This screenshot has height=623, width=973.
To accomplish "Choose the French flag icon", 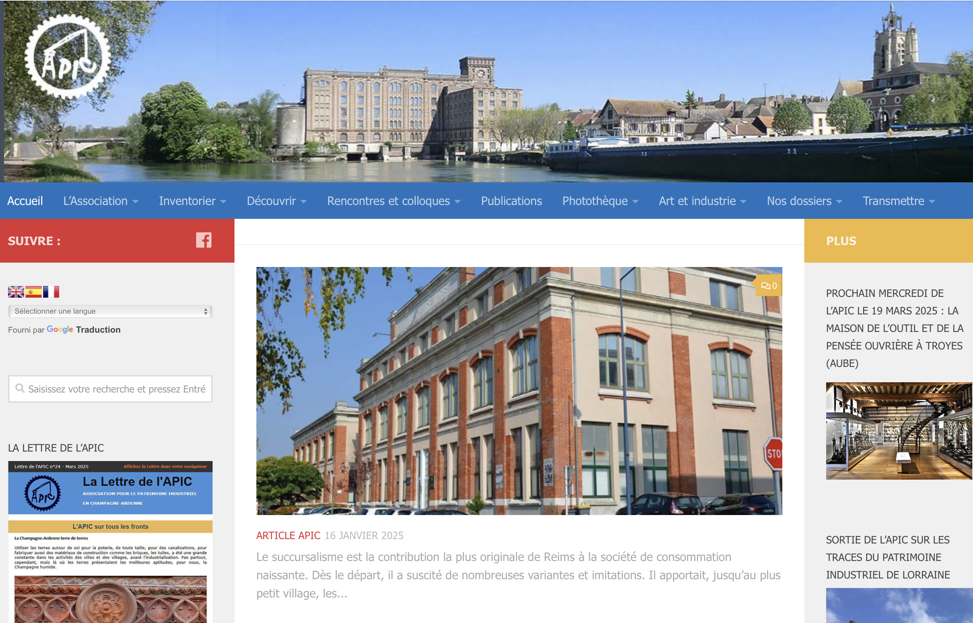I will [51, 292].
